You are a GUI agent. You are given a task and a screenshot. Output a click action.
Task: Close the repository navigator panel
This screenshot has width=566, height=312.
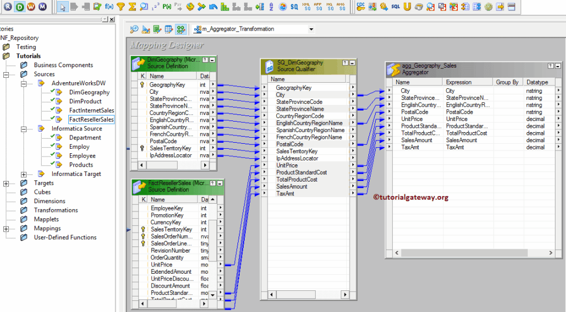[112, 19]
